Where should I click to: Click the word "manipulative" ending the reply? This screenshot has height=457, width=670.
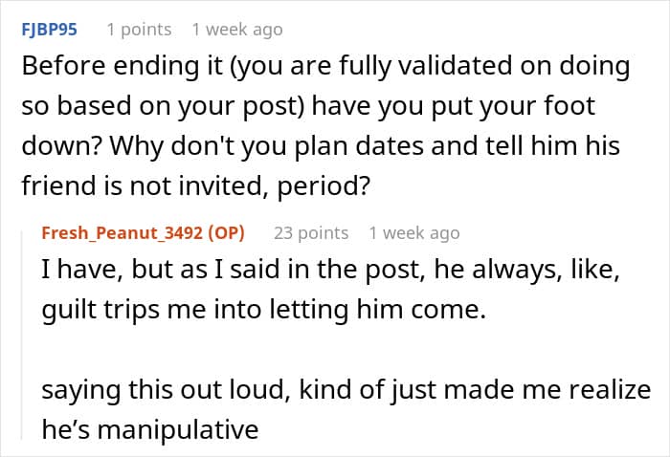tap(178, 429)
